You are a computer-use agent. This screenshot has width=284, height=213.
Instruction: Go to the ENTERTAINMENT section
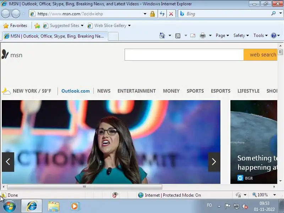tap(137, 91)
